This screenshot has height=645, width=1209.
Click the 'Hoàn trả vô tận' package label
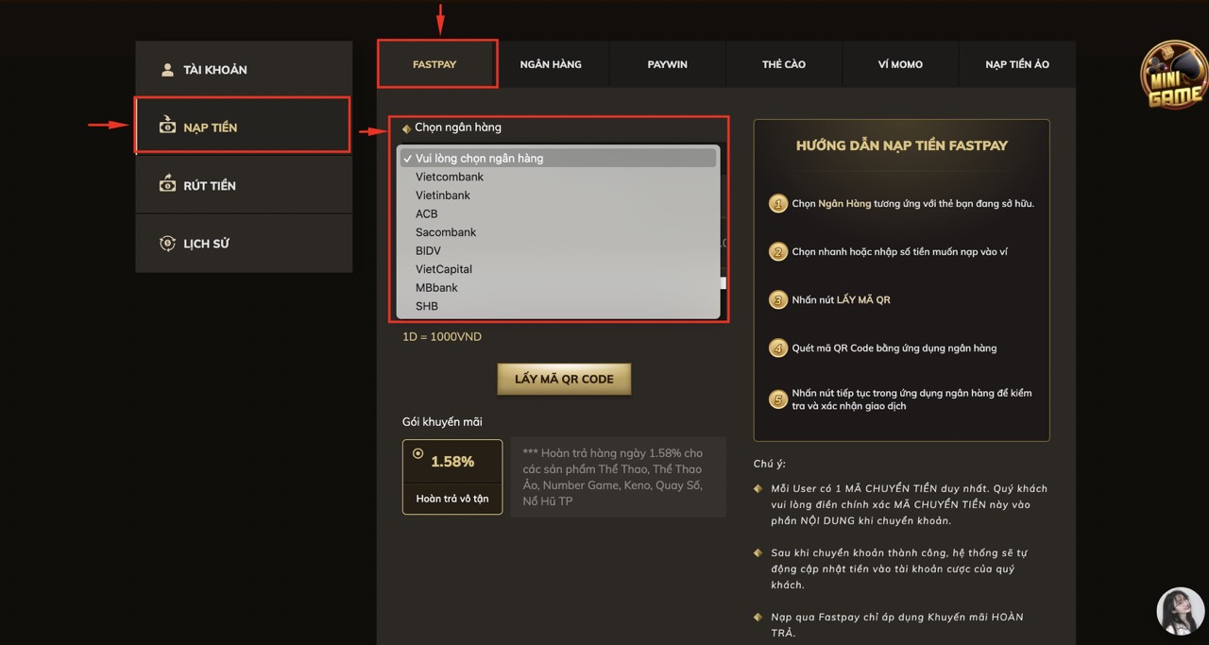click(452, 499)
